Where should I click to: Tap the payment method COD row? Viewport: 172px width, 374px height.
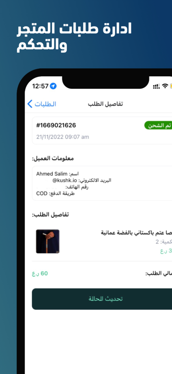55,194
